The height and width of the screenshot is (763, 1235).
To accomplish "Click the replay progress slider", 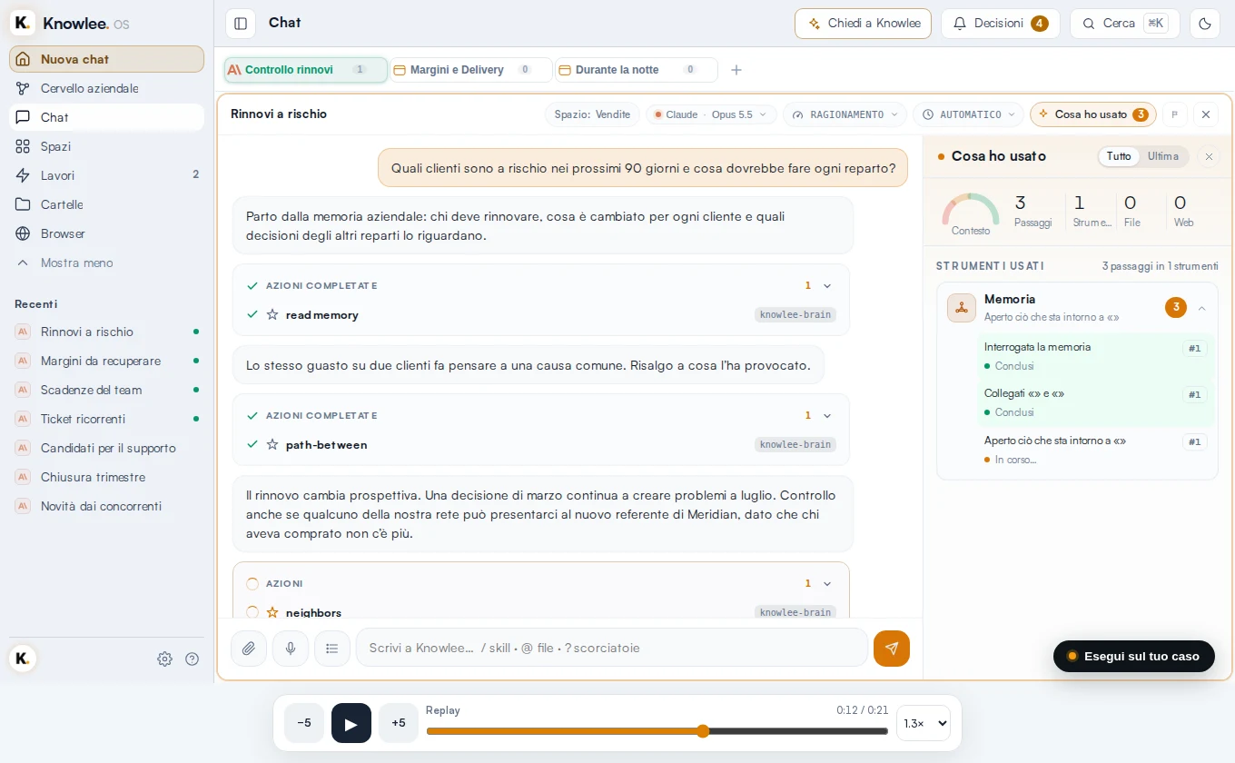I will 657,731.
